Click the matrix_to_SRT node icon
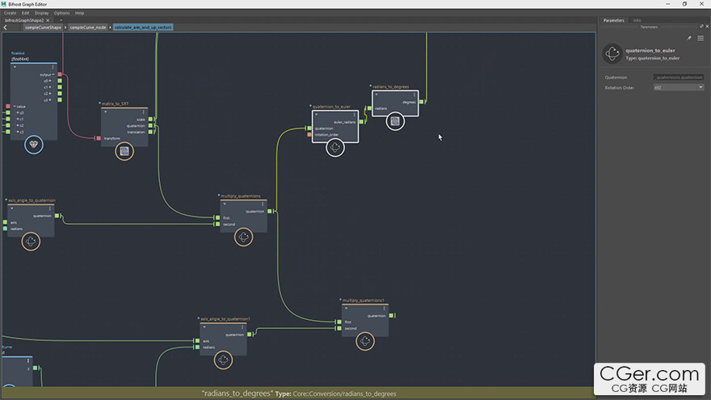The image size is (711, 400). (124, 150)
